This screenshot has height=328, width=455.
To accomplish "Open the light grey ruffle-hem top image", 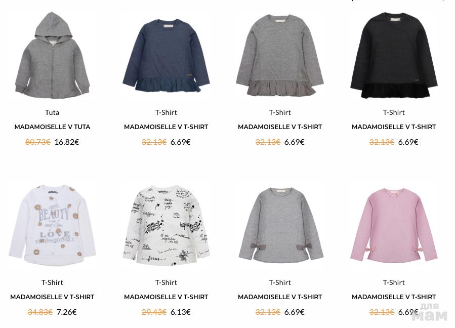I will (x=280, y=56).
